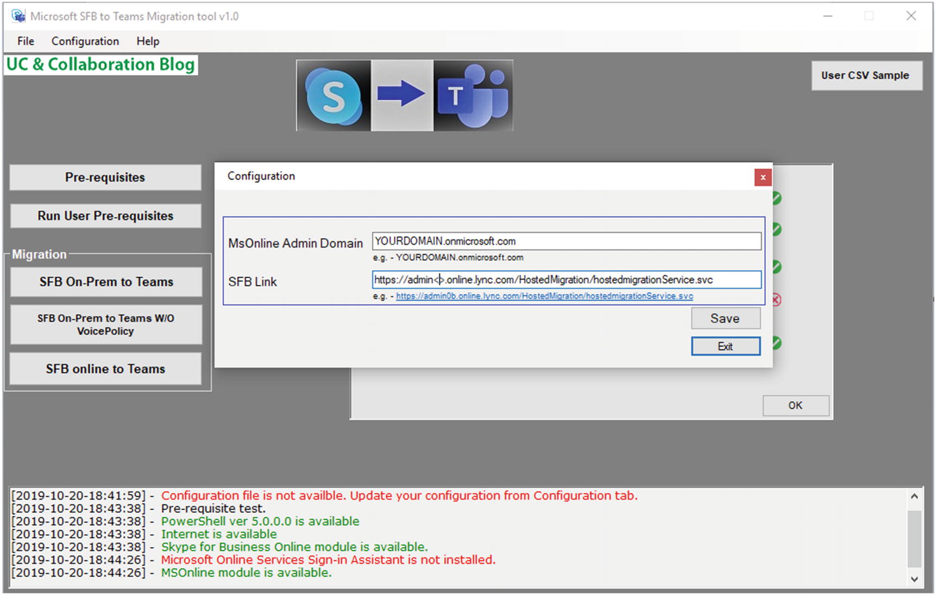Viewport: 937px width, 596px height.
Task: Close the Configuration dialog with red X
Action: (x=763, y=177)
